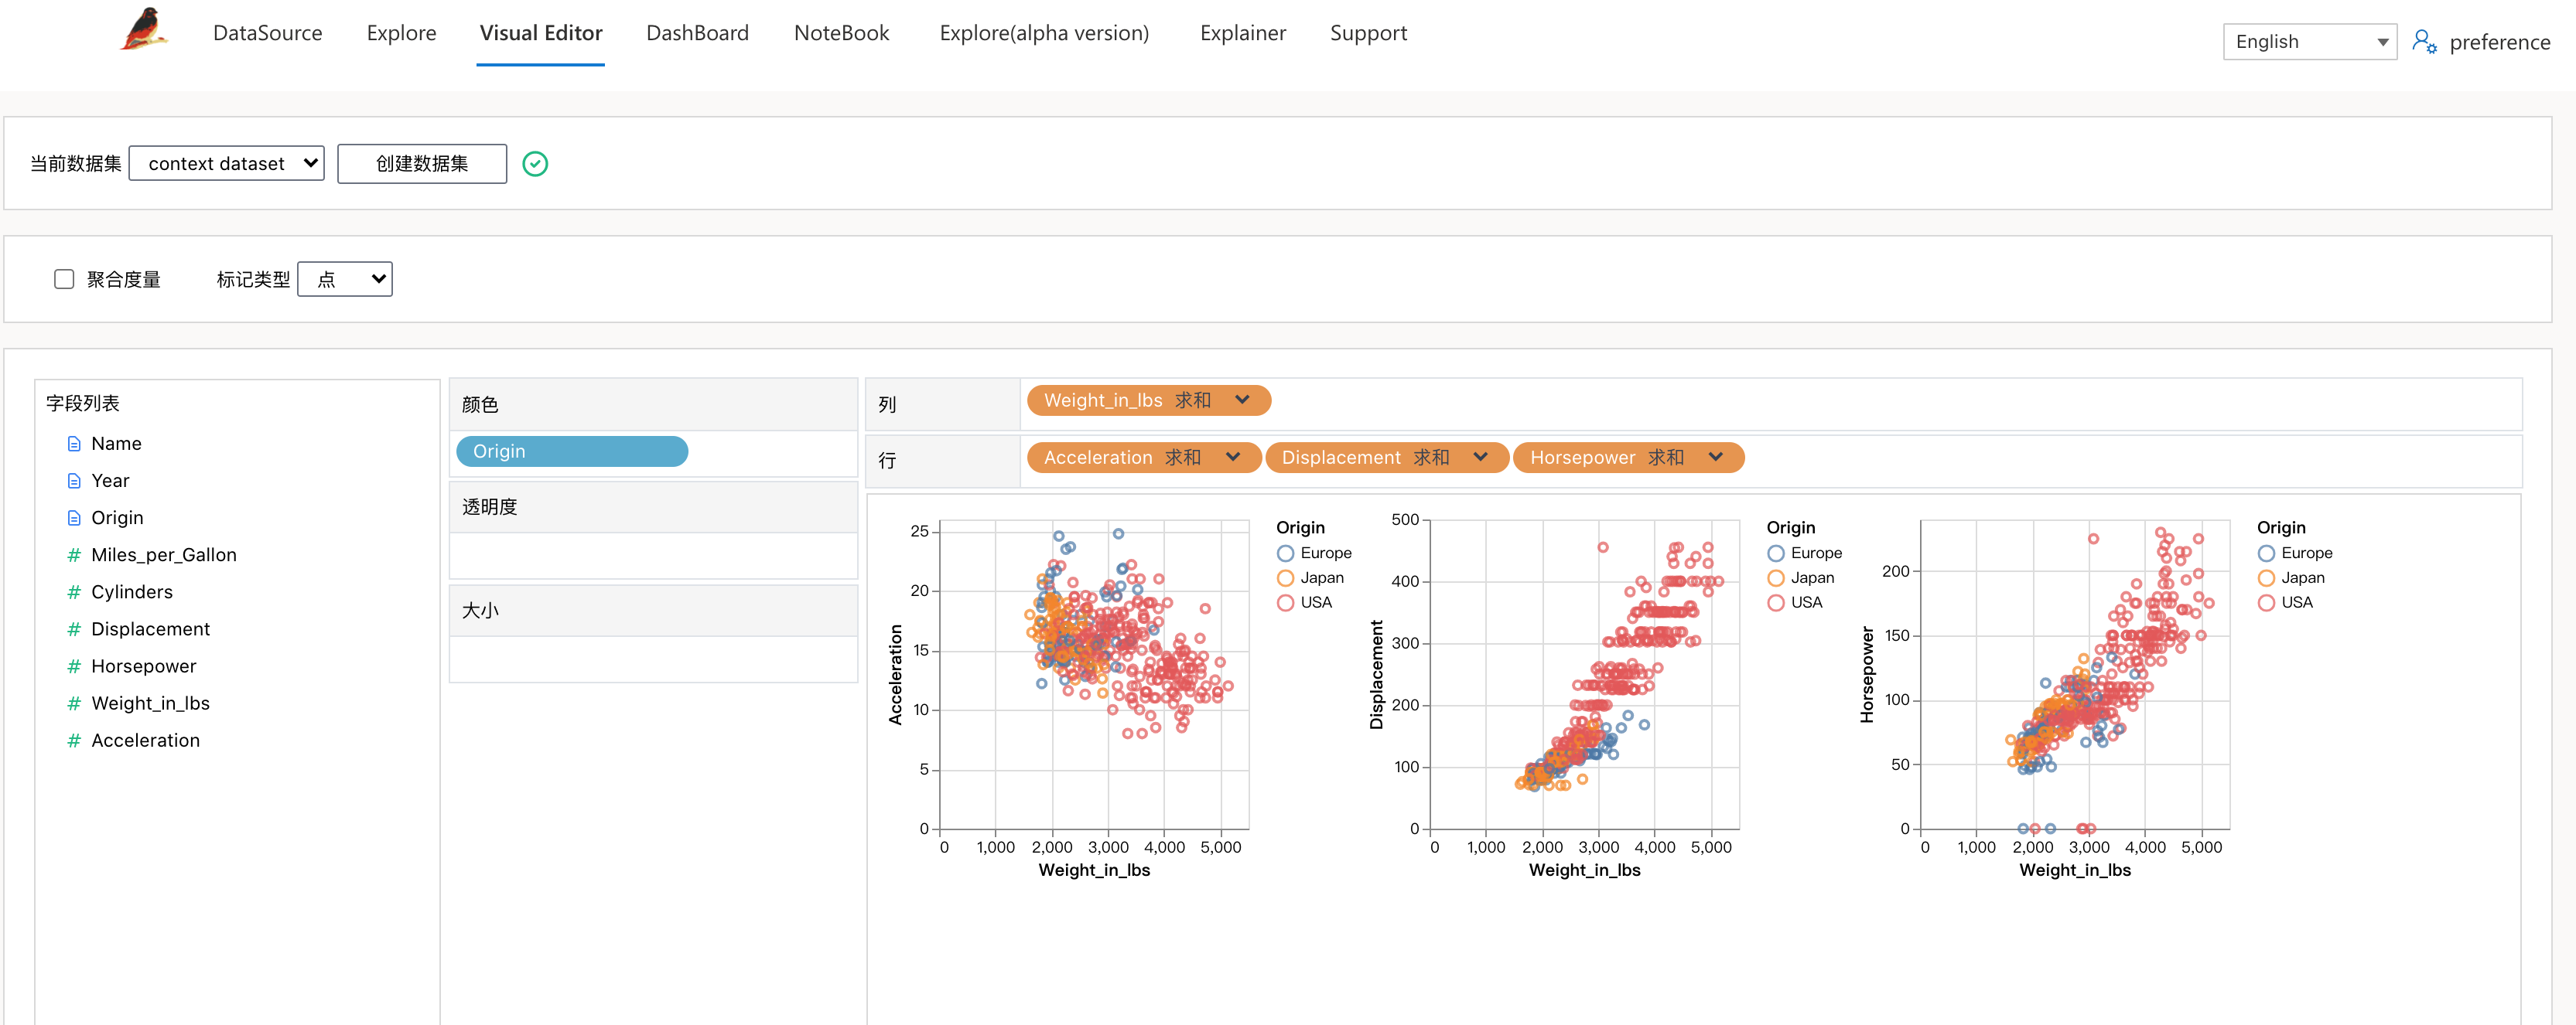This screenshot has height=1025, width=2576.
Task: Click USA legend circle in Horsepower chart
Action: pos(2266,602)
